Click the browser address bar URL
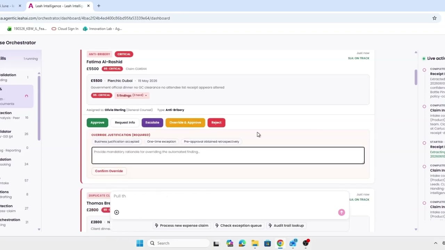445x250 pixels. click(x=85, y=18)
